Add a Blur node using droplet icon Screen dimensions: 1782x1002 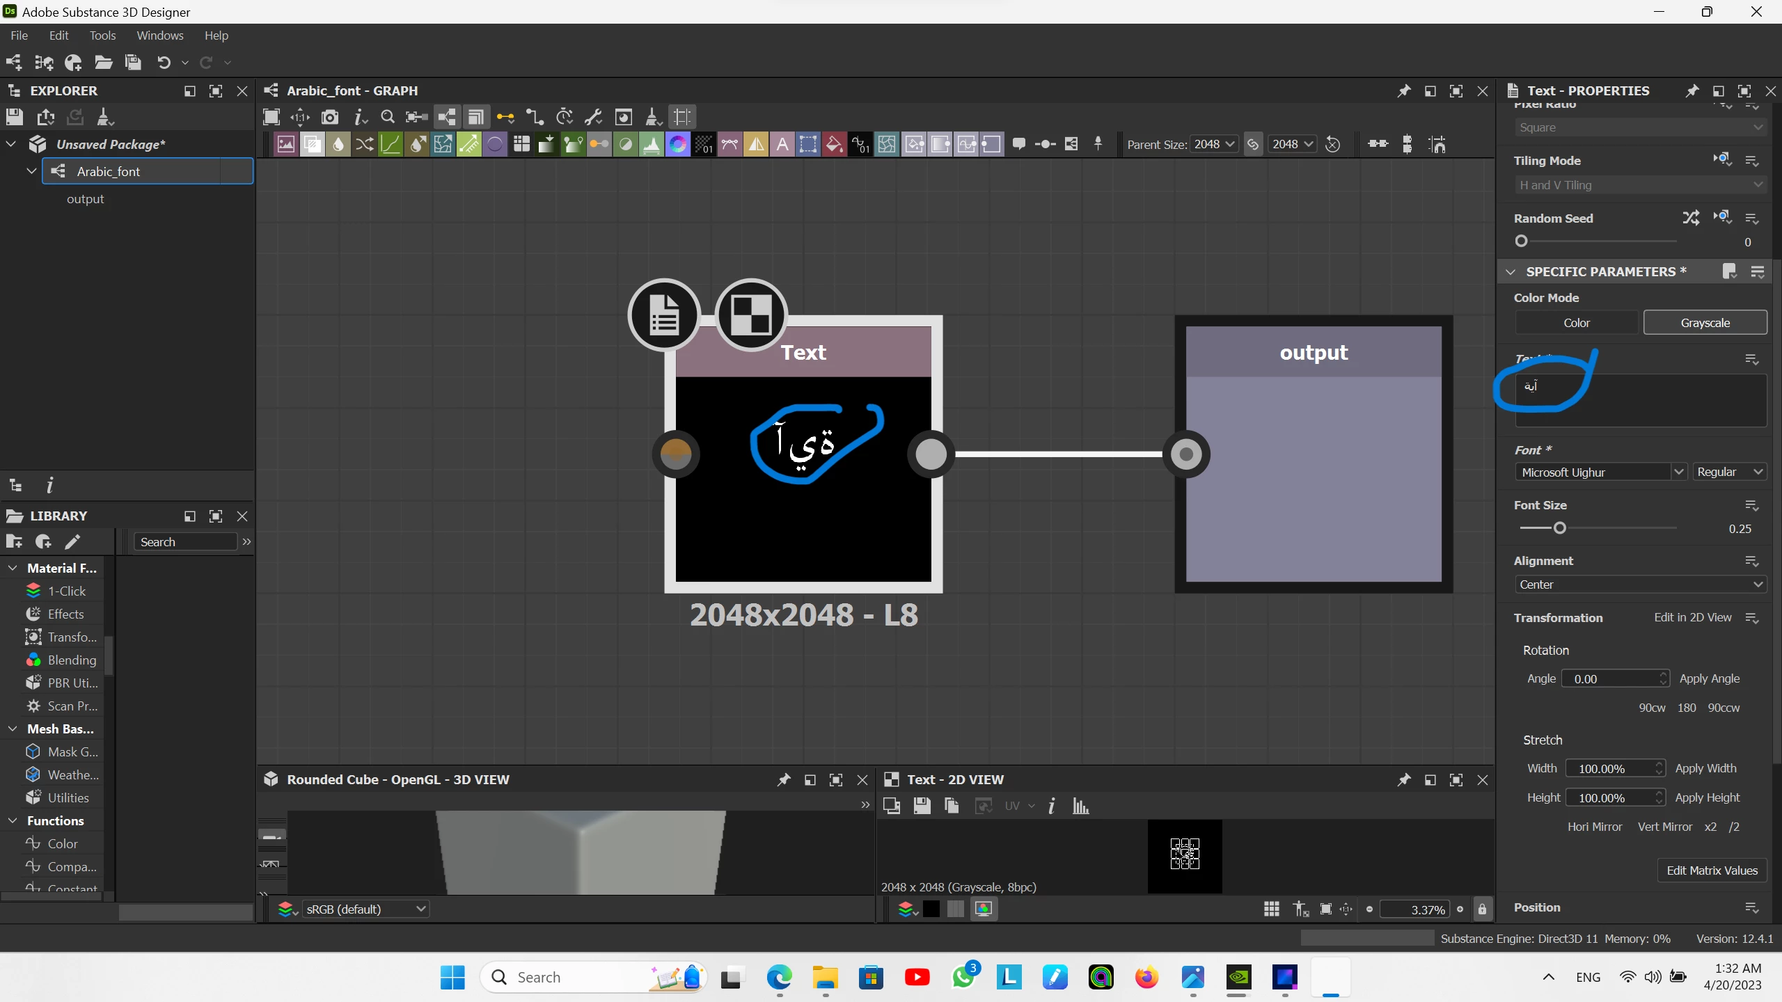[338, 144]
